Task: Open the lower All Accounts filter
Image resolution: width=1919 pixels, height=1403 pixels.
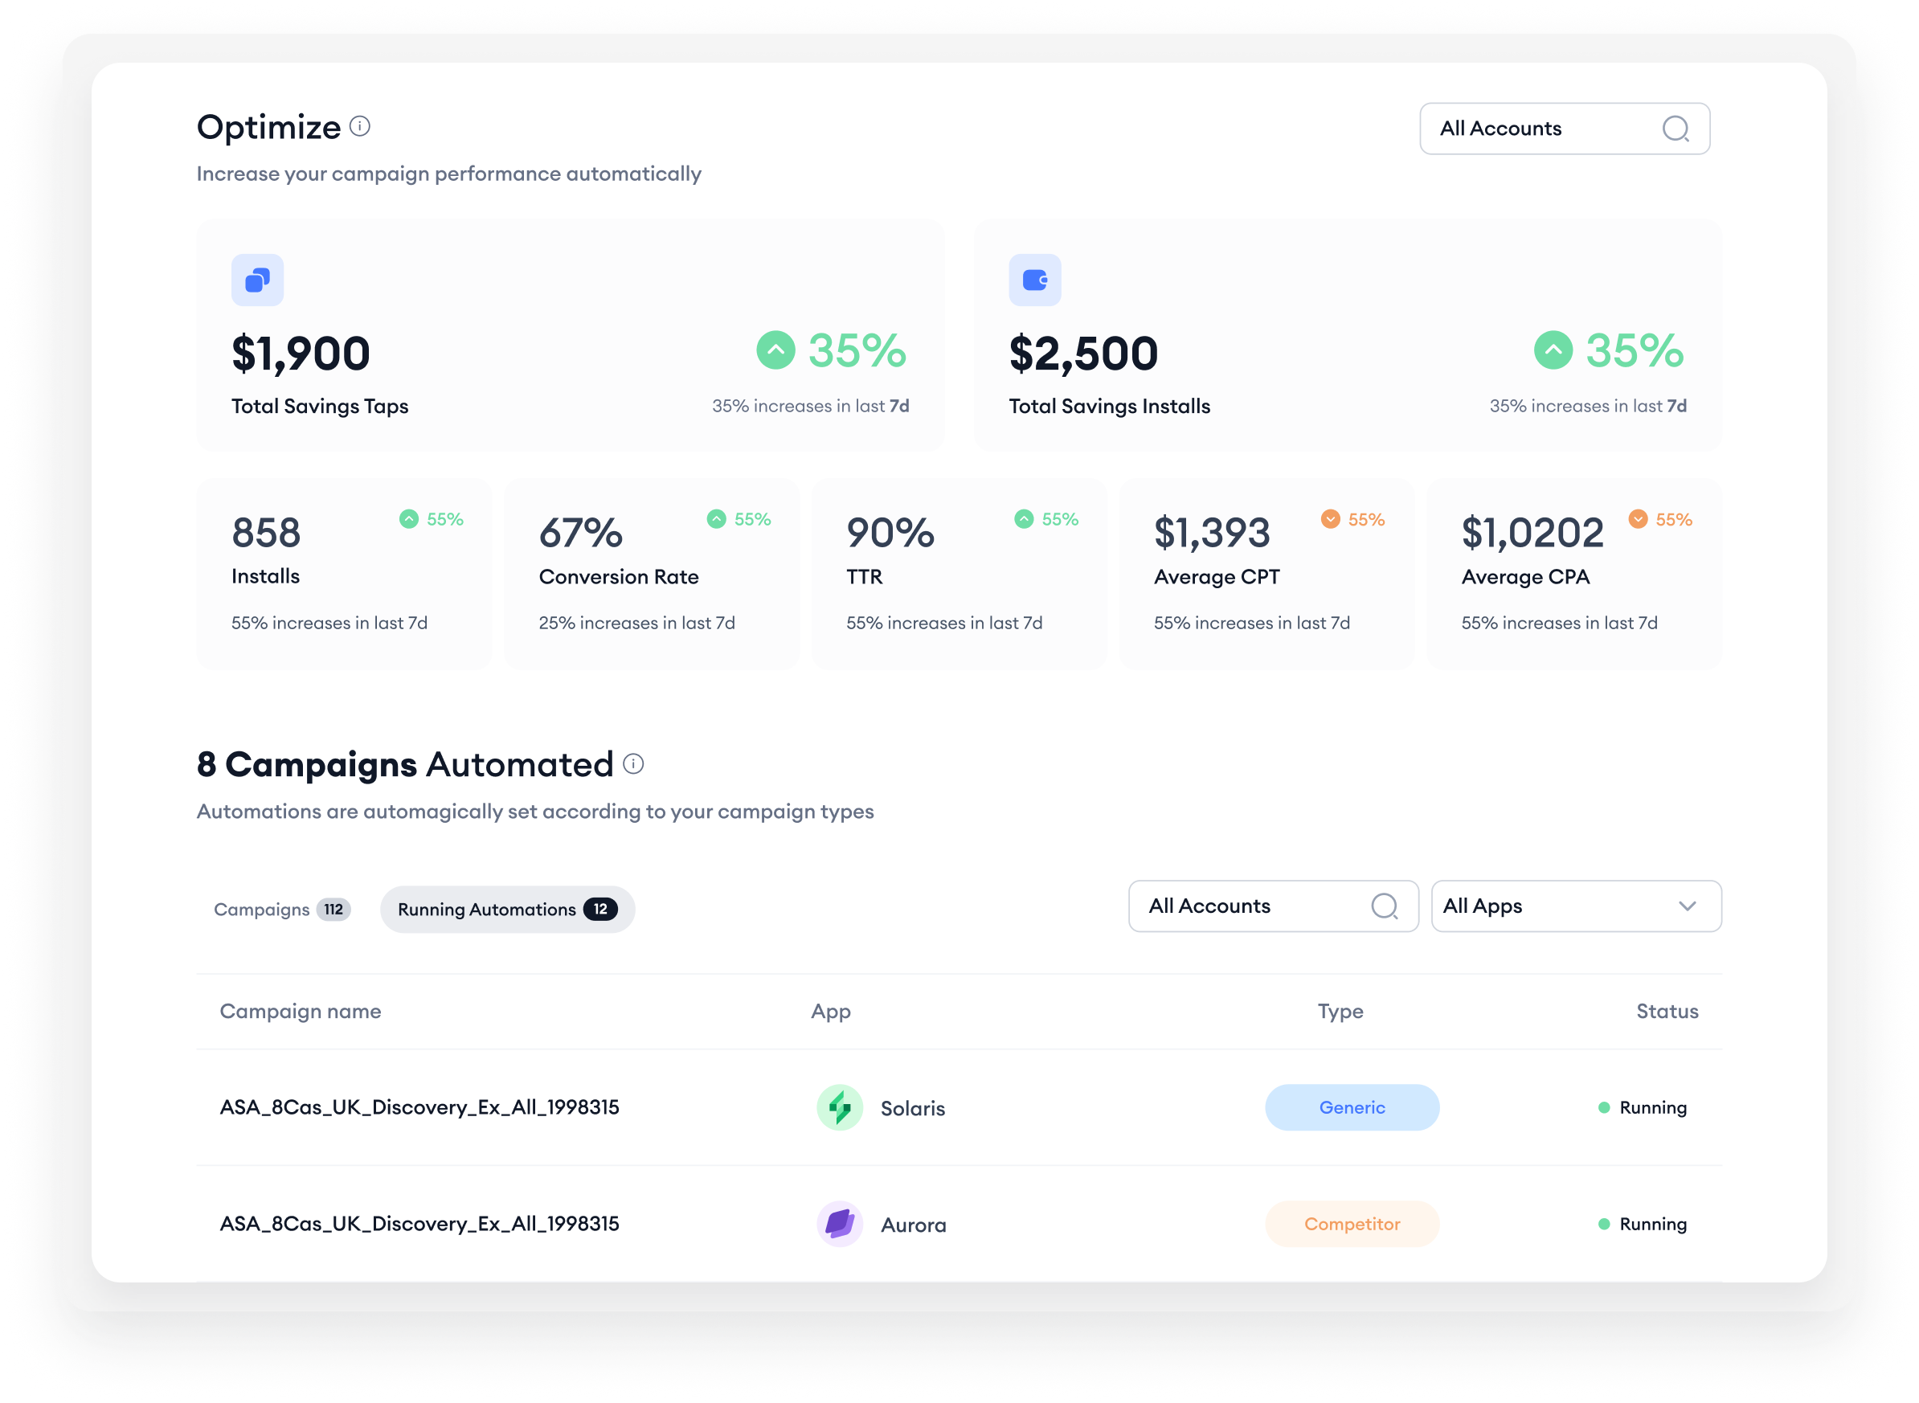Action: click(1273, 906)
